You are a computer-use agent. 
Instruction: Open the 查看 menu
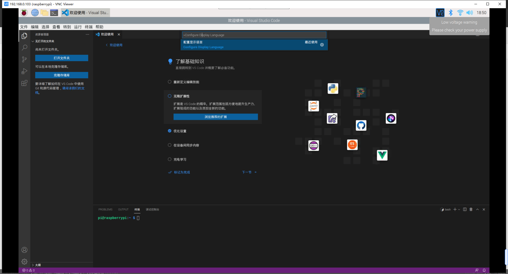(x=56, y=27)
